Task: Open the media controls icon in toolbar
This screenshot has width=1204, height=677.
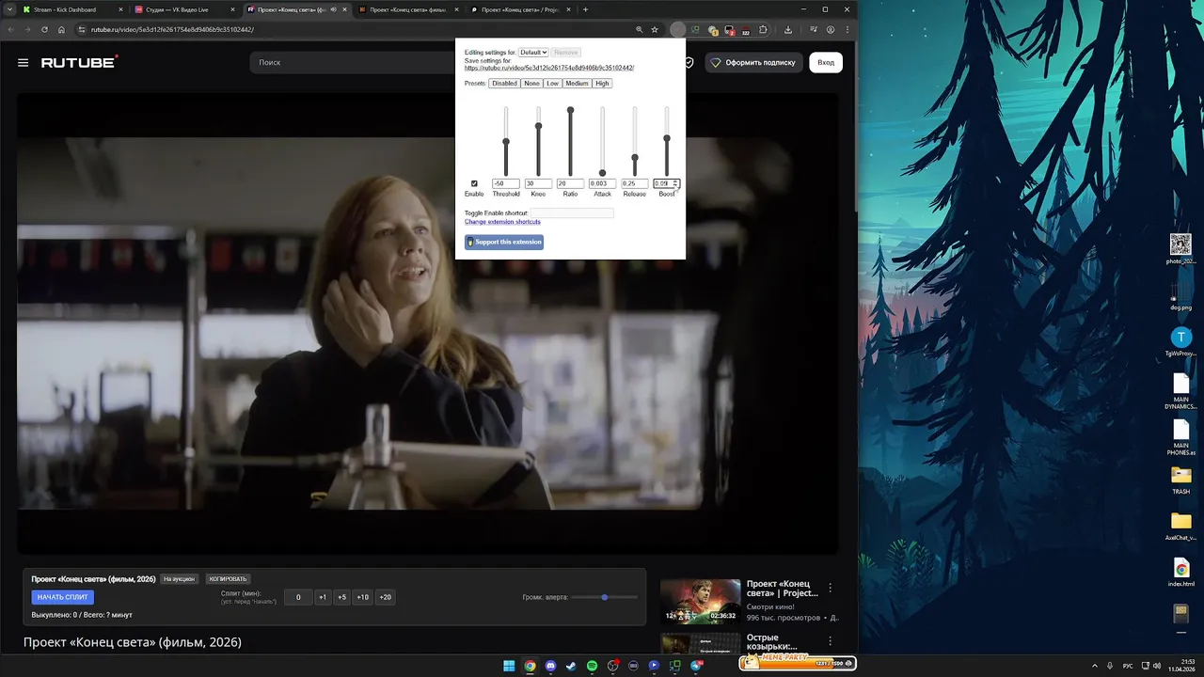Action: click(x=814, y=29)
